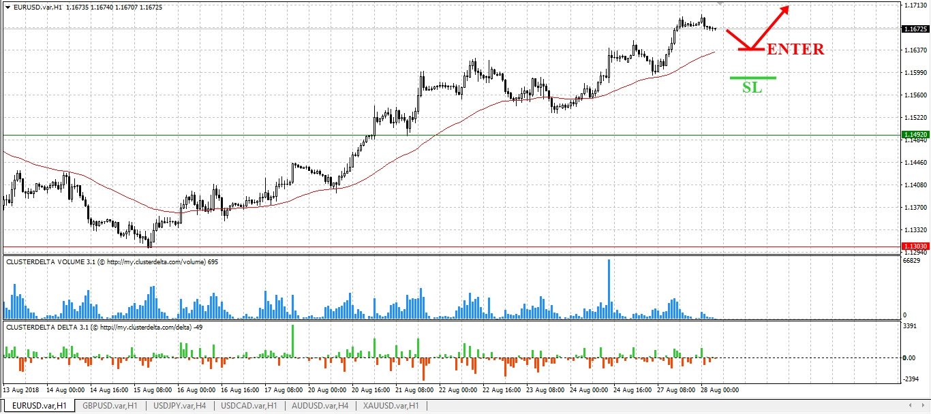
Task: Click the chart shift triangle marker at the top
Action: tap(720, 3)
